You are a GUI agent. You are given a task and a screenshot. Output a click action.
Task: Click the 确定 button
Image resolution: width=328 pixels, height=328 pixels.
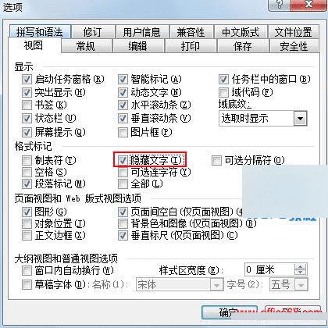coord(229,312)
